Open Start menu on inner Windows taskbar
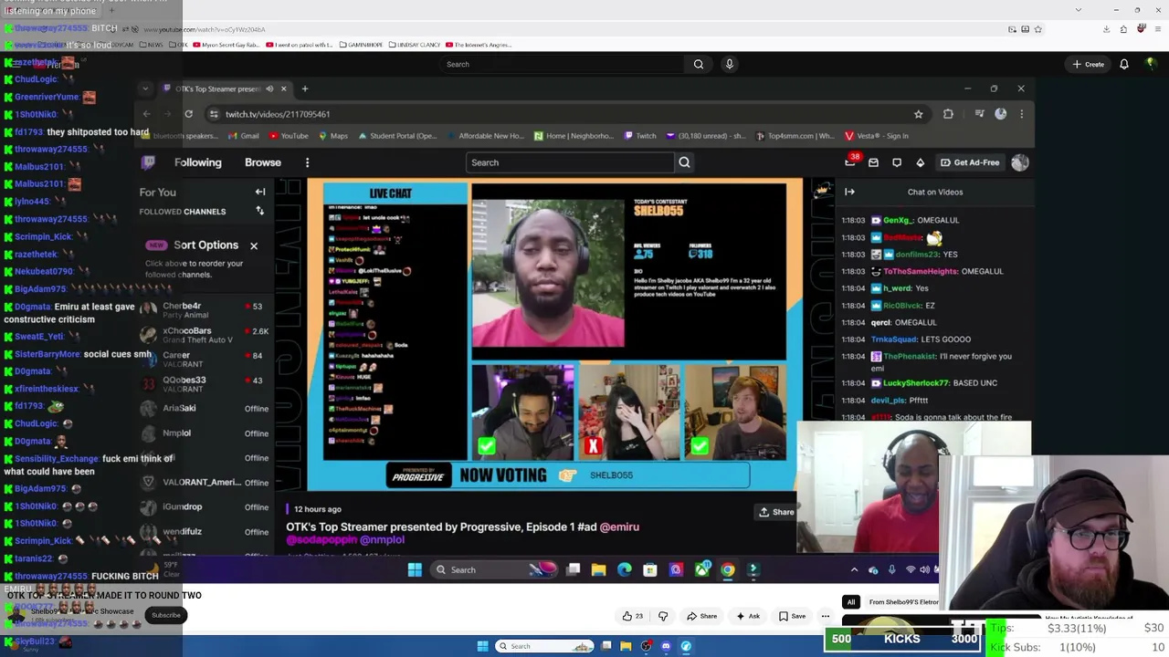This screenshot has height=657, width=1169. pyautogui.click(x=415, y=569)
